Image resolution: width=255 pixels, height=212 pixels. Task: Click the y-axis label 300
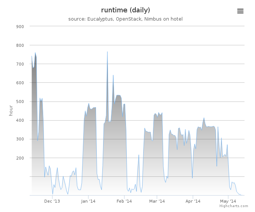(20, 139)
